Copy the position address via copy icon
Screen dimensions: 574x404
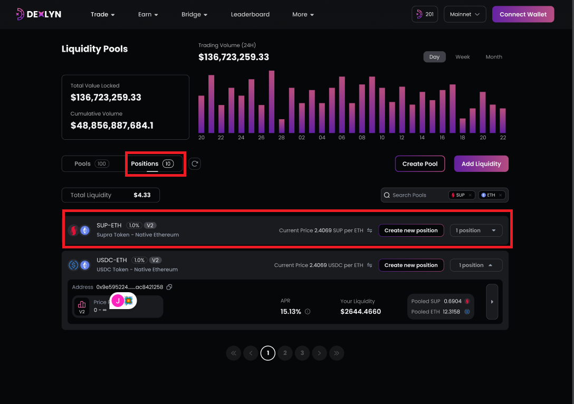(169, 287)
